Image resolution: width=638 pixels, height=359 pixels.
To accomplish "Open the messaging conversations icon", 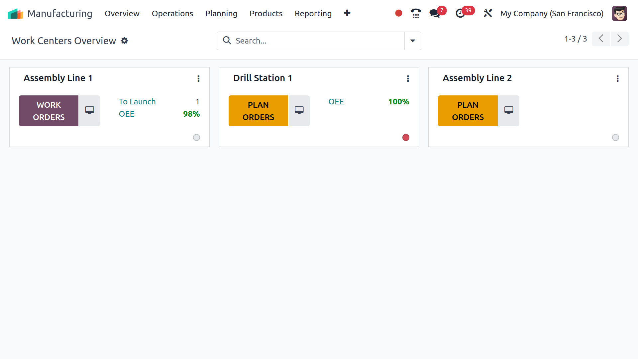I will point(434,13).
